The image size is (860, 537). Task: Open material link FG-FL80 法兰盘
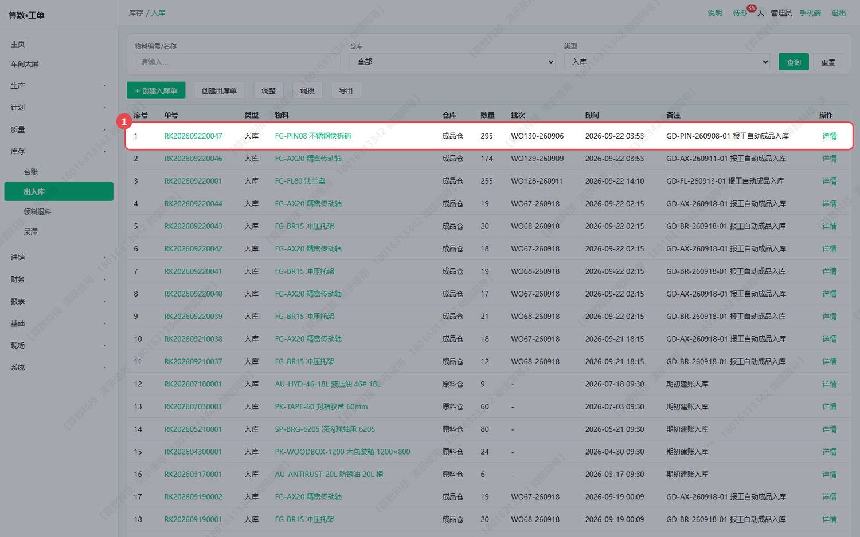pyautogui.click(x=300, y=181)
